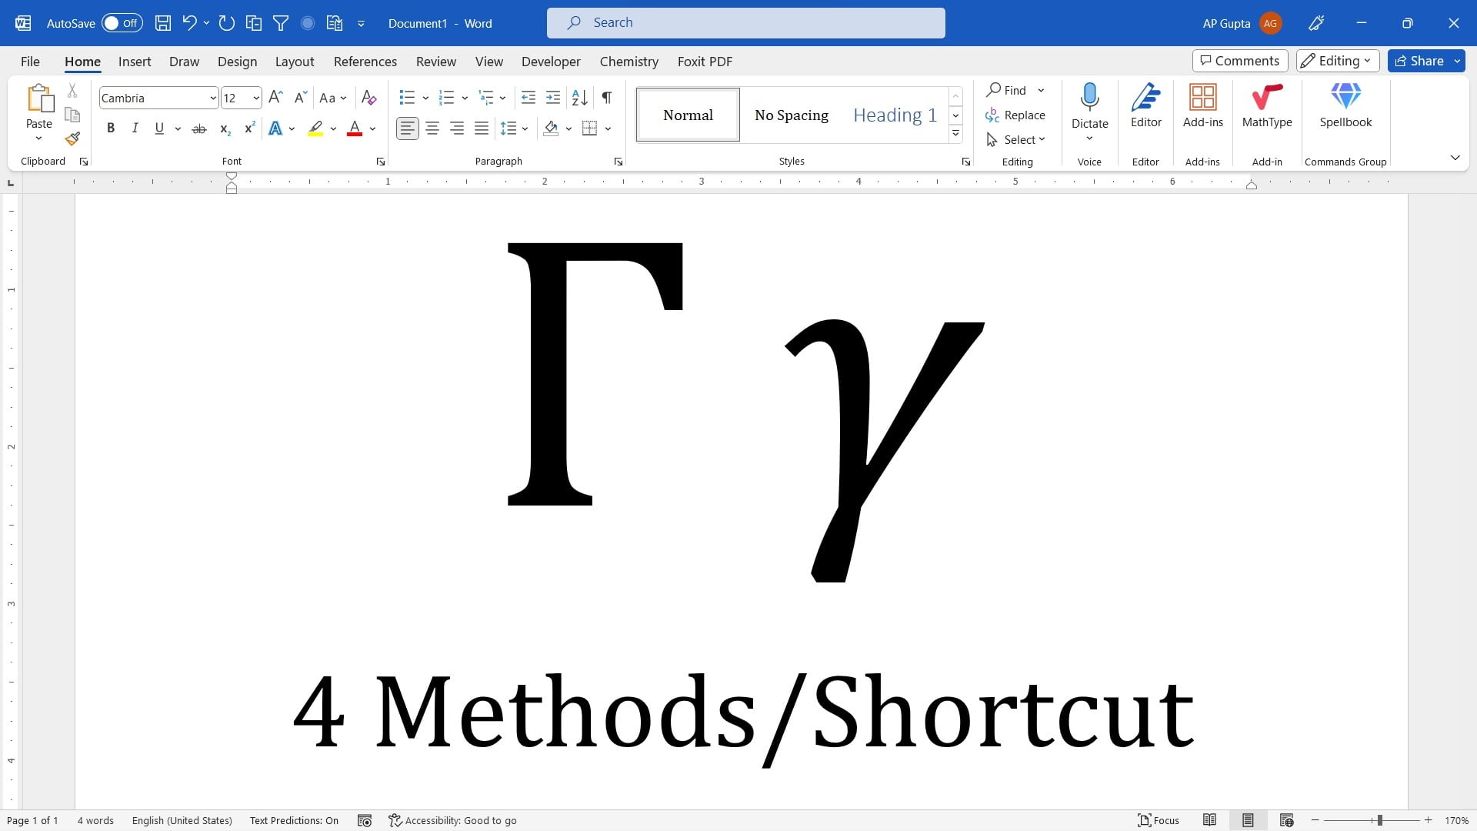Screen dimensions: 1477x831
Task: Clear all formatting icon
Action: click(368, 98)
